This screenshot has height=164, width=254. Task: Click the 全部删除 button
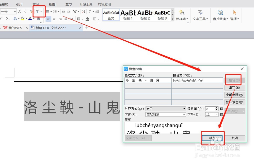tap(234, 95)
